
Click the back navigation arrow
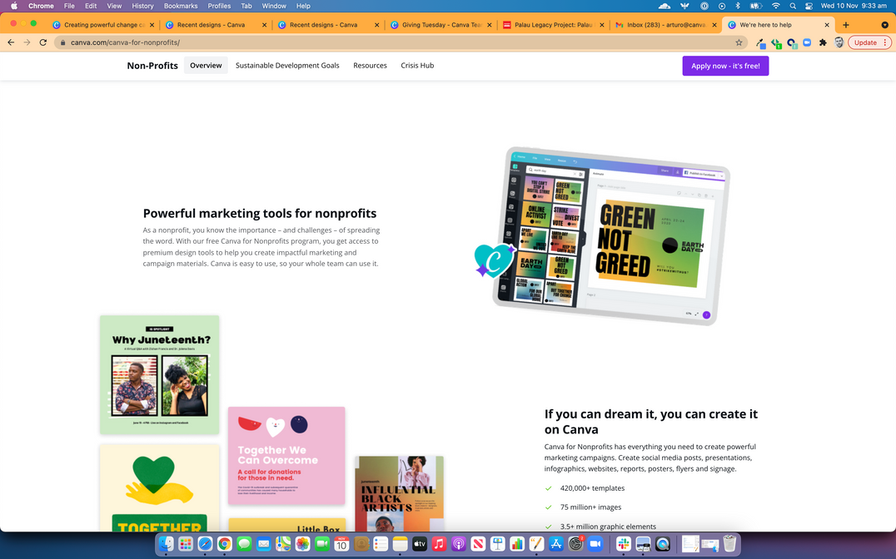coord(11,42)
